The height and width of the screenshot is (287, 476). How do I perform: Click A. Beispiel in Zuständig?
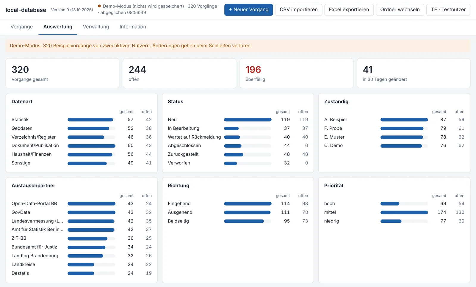394,120
